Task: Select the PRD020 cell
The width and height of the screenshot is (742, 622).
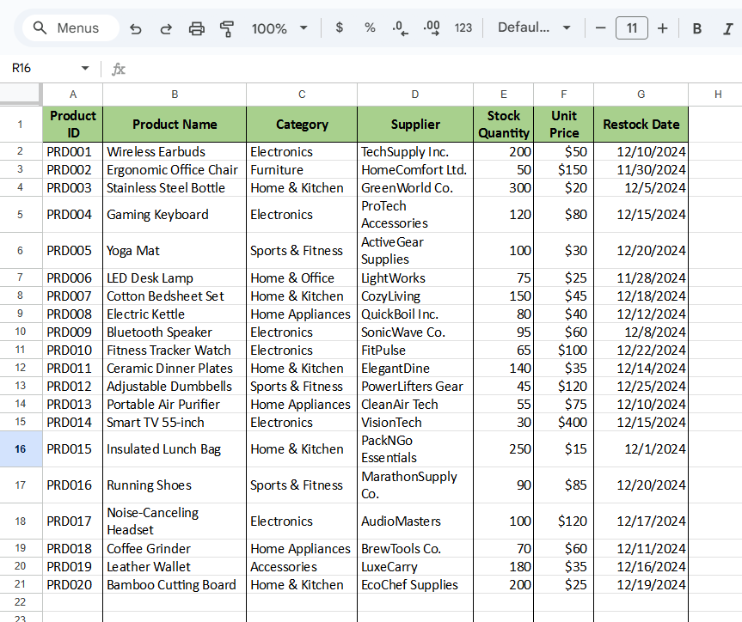Action: (x=73, y=585)
